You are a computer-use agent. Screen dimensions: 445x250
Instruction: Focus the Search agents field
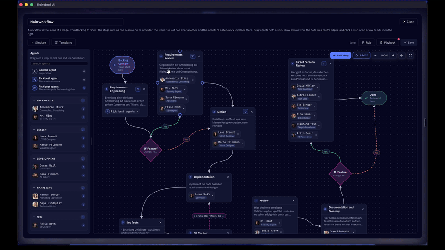point(59,63)
